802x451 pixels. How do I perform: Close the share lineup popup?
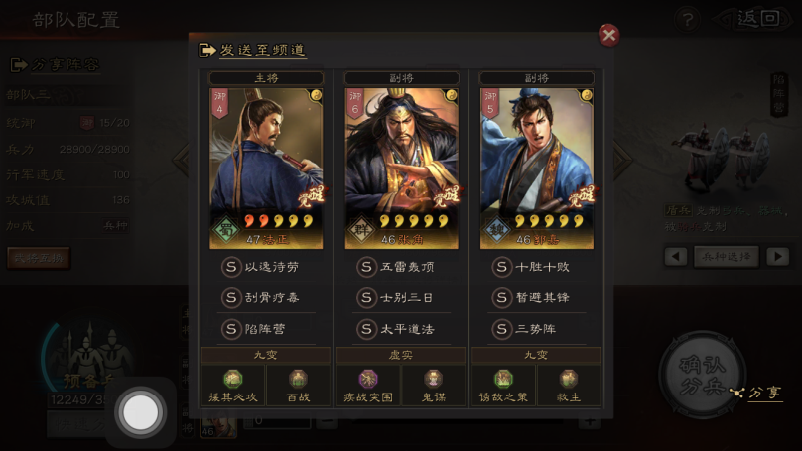click(x=608, y=36)
